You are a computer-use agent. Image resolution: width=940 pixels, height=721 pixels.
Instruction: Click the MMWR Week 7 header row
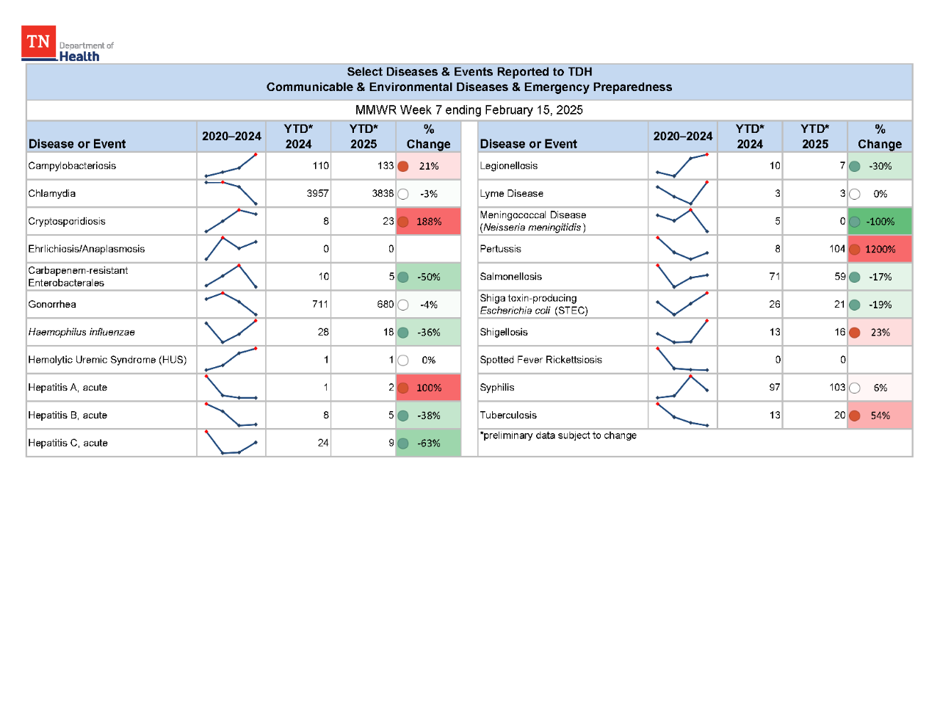[469, 110]
